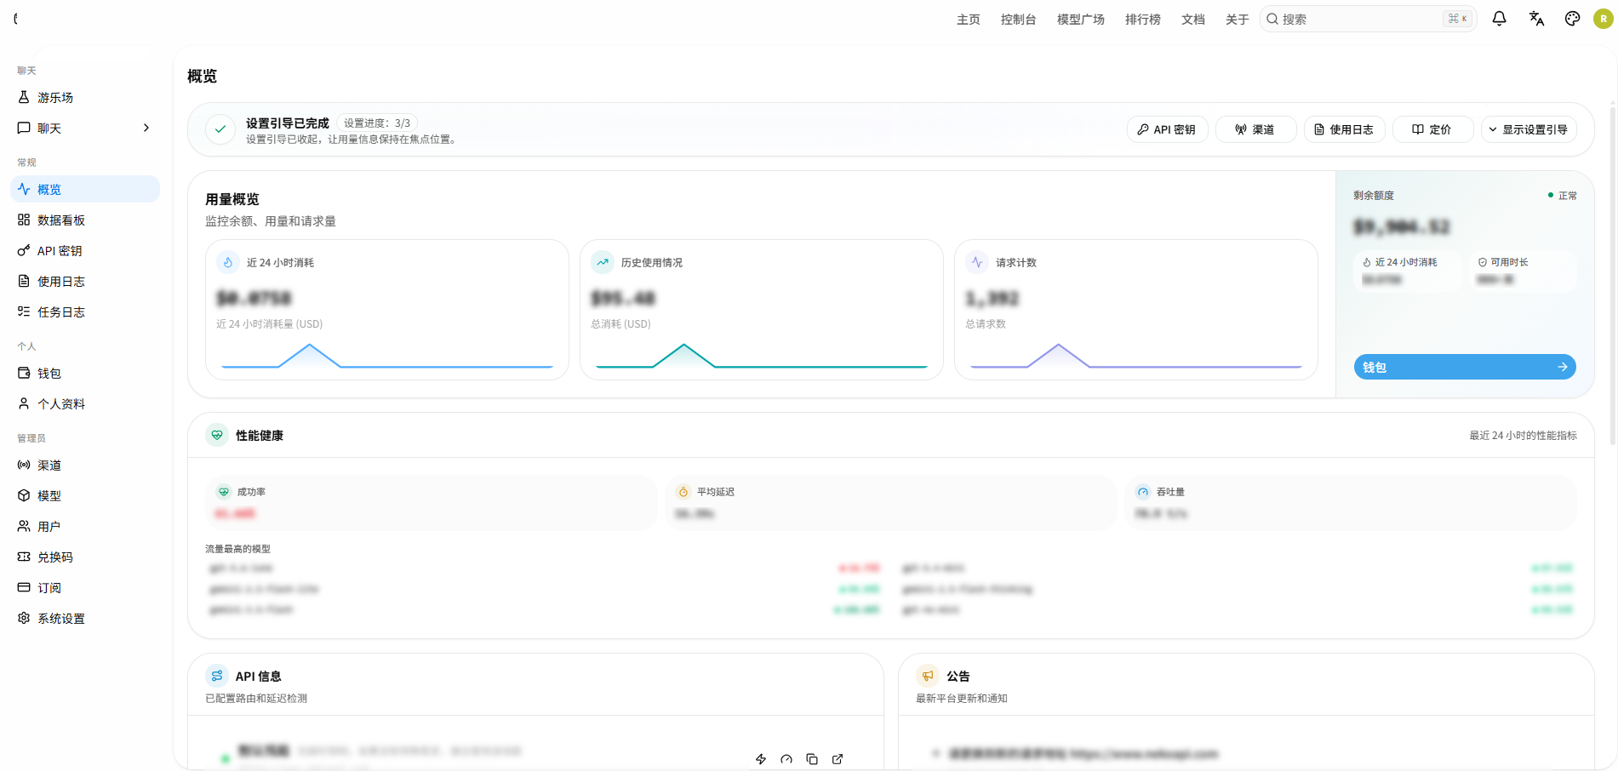Open 排行榜 in top navigation

tap(1143, 20)
